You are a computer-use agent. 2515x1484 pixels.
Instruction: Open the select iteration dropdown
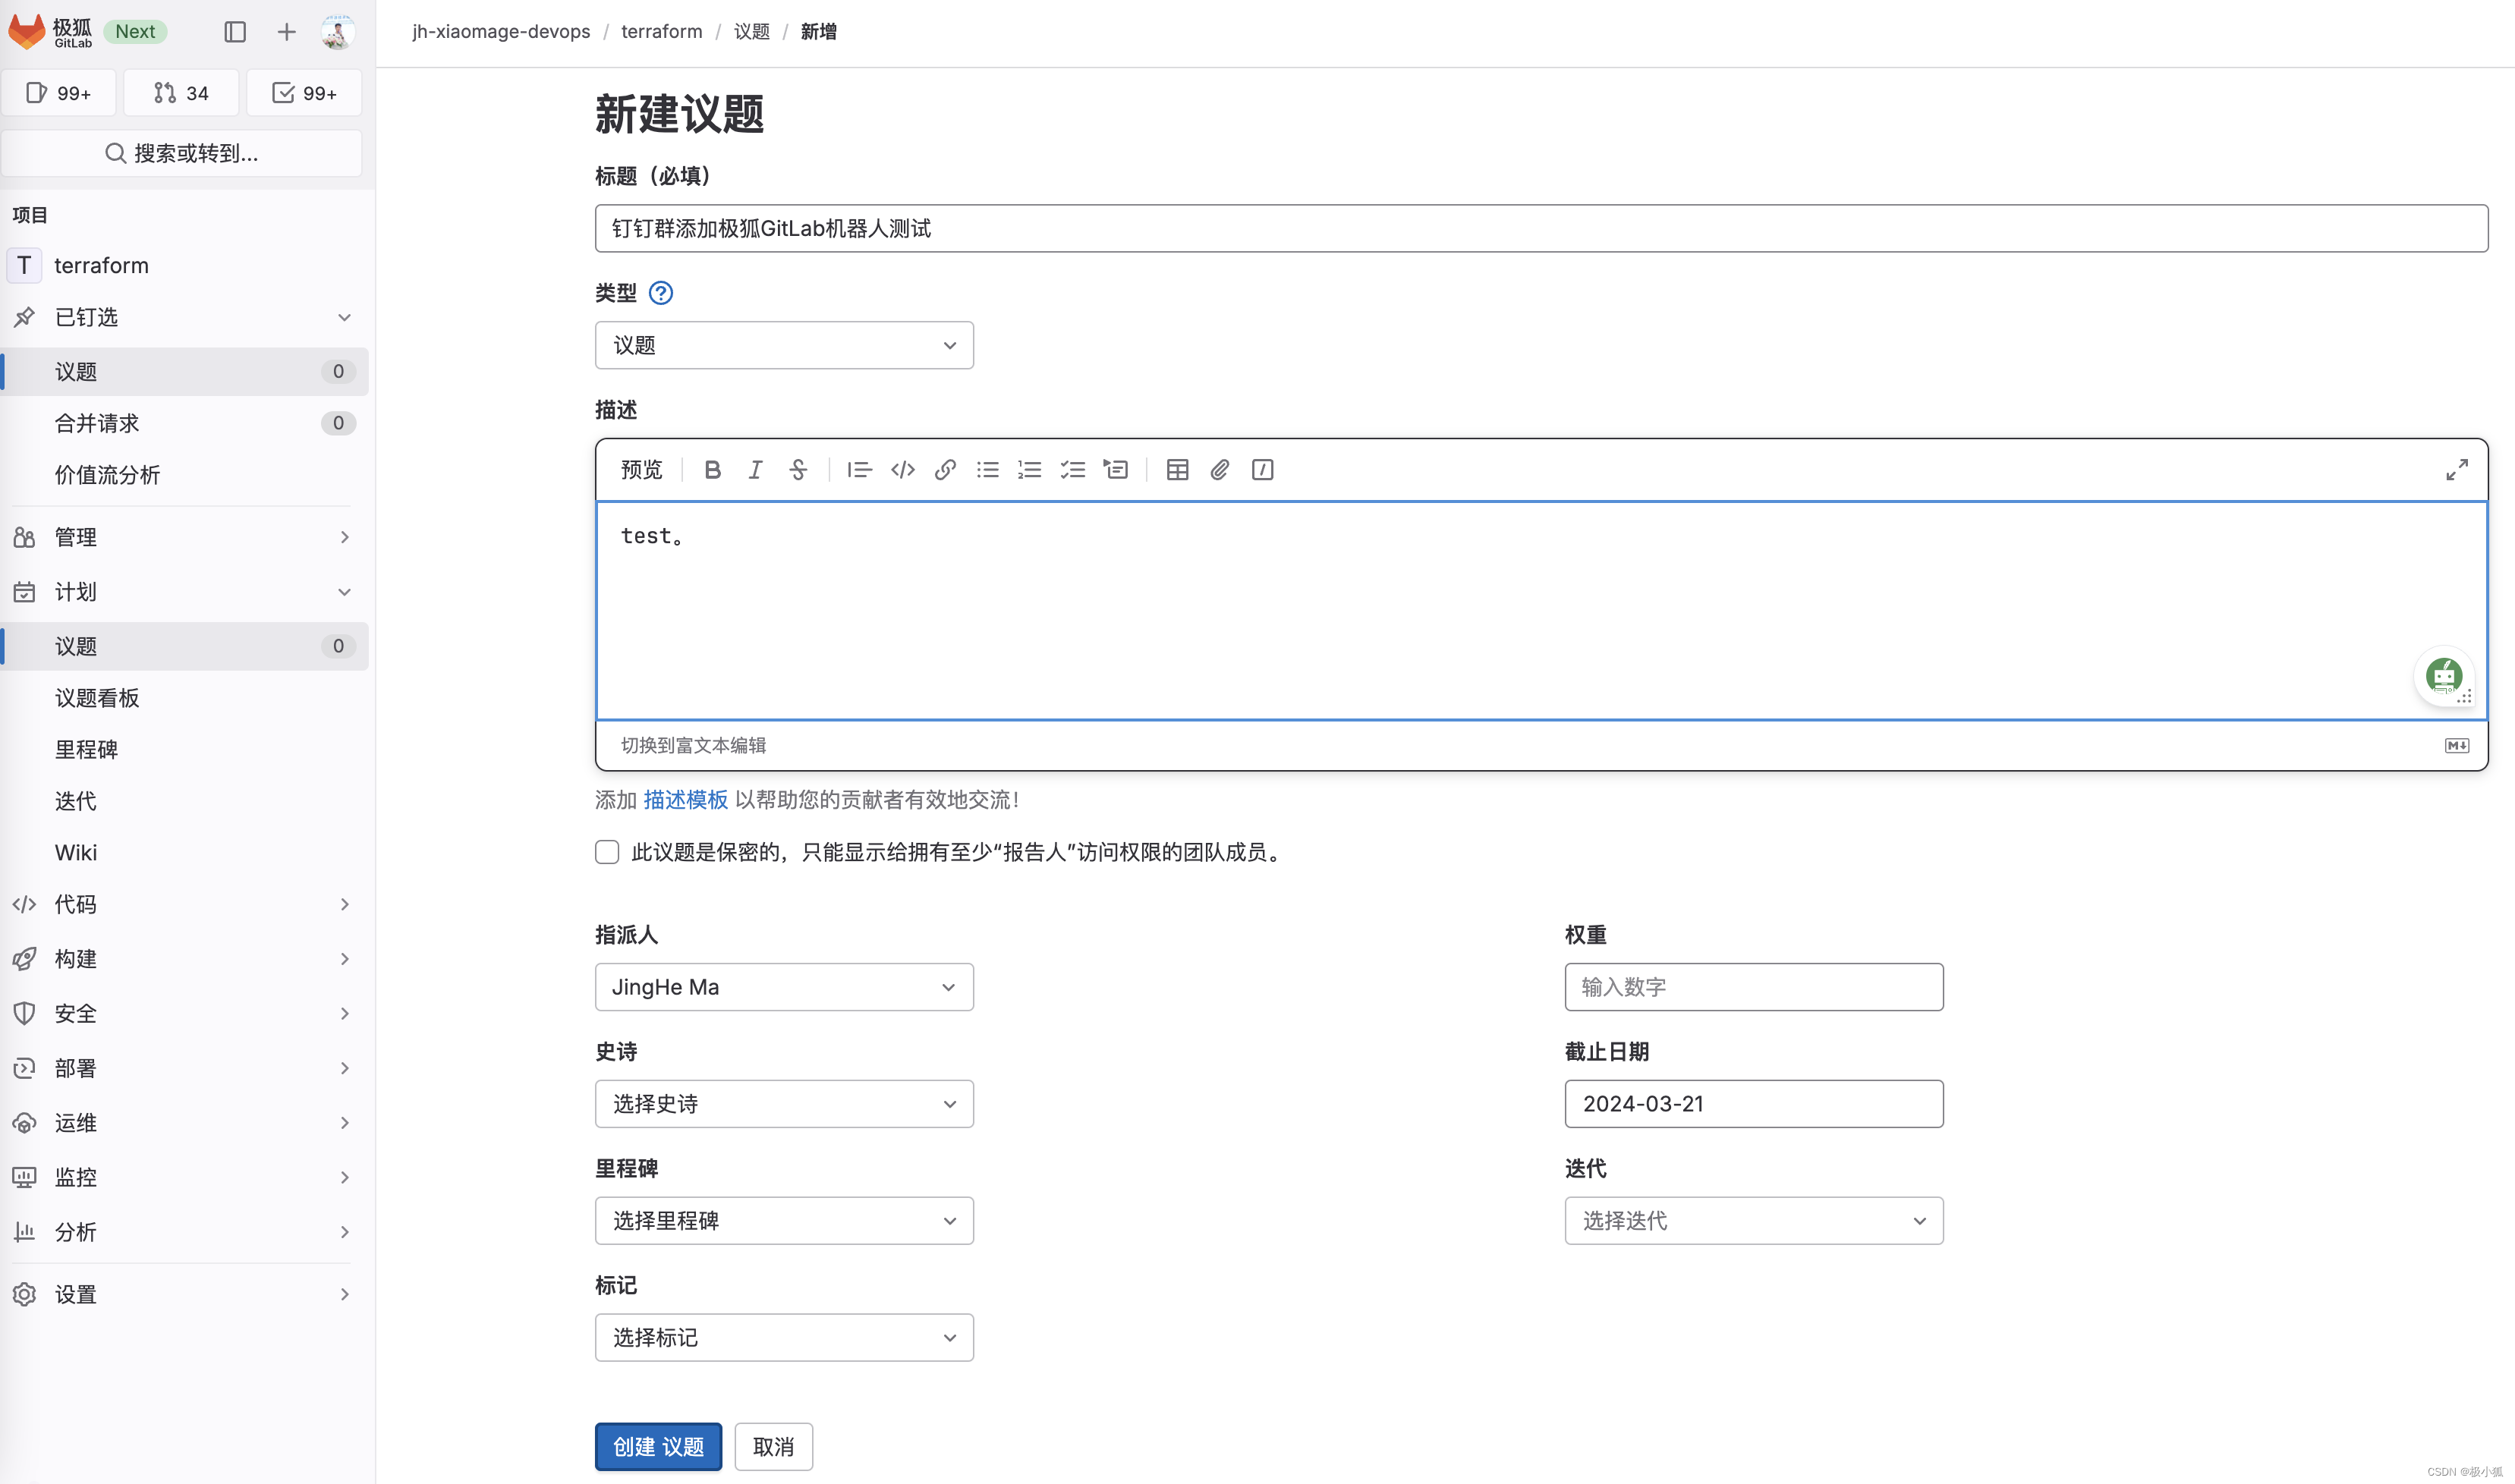tap(1754, 1221)
